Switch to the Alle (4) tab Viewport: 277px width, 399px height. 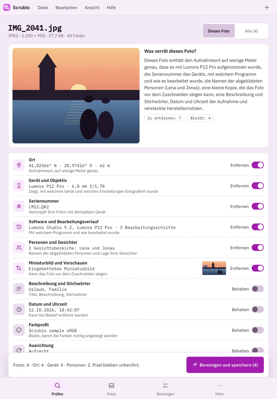[251, 31]
